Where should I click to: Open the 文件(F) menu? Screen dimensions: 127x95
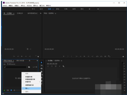pos(5,6)
